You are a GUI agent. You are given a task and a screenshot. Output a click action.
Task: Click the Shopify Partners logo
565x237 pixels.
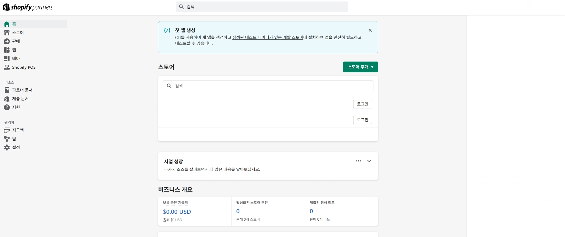[x=28, y=7]
